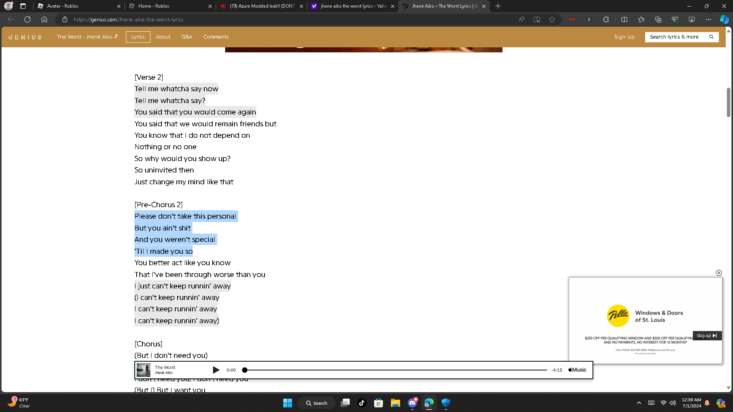Open the Windows Start menu
The image size is (733, 412).
tap(287, 403)
